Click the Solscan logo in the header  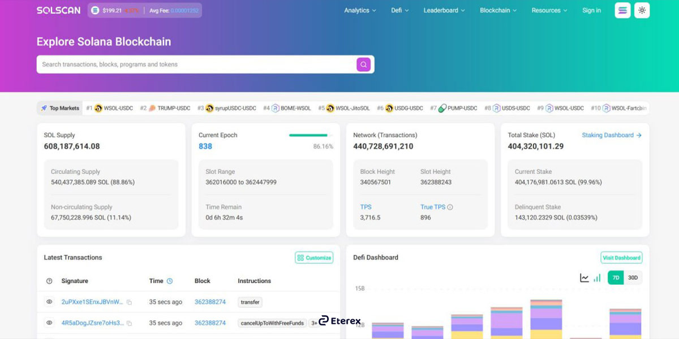pyautogui.click(x=58, y=10)
